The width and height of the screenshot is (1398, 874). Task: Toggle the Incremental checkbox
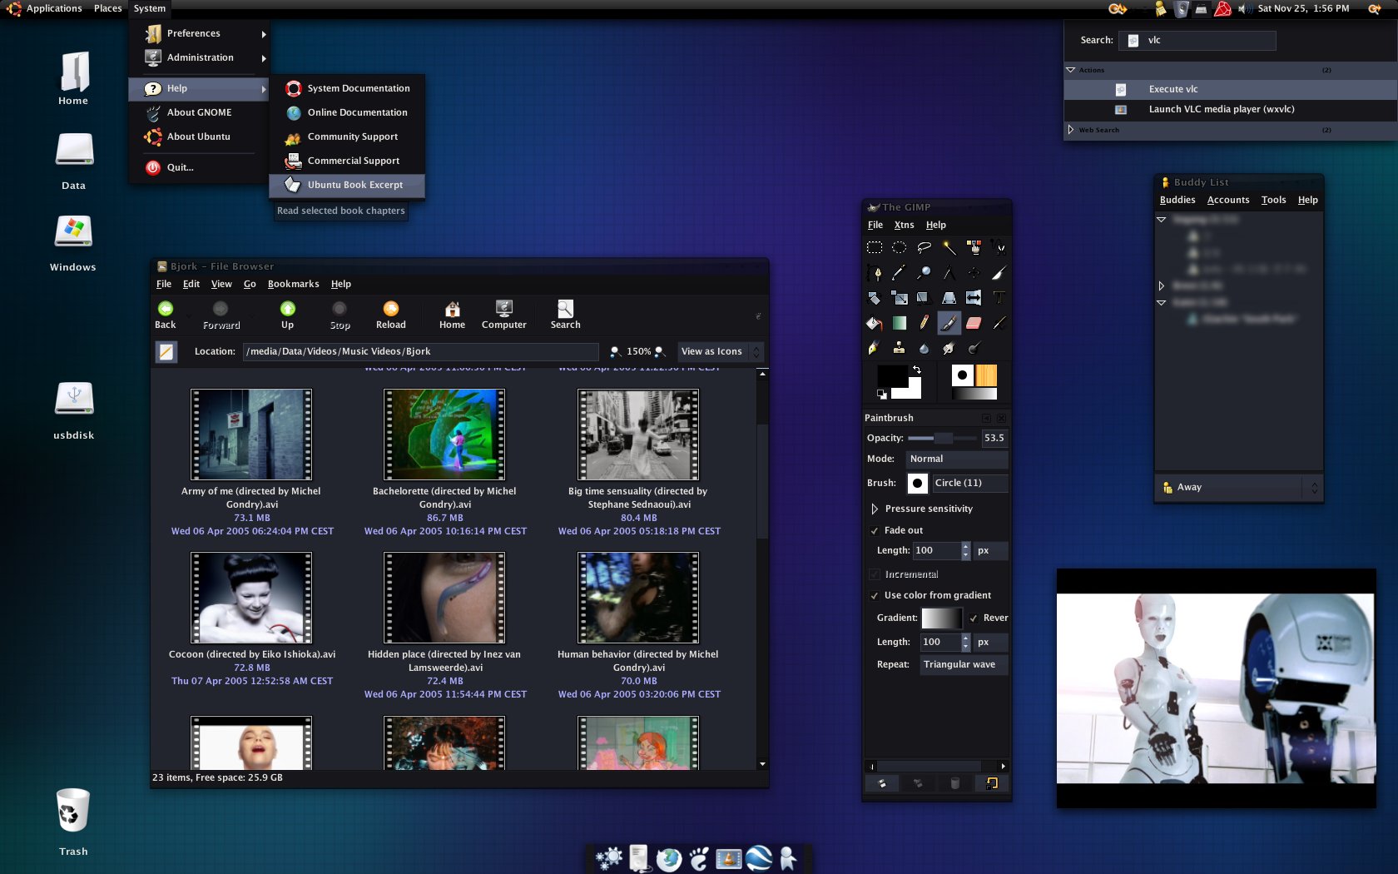point(875,574)
